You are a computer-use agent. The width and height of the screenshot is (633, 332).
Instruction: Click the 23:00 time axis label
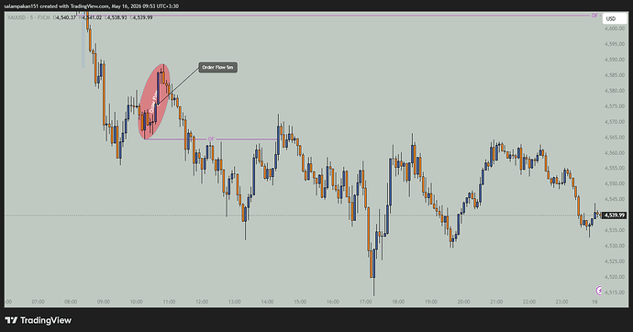562,302
